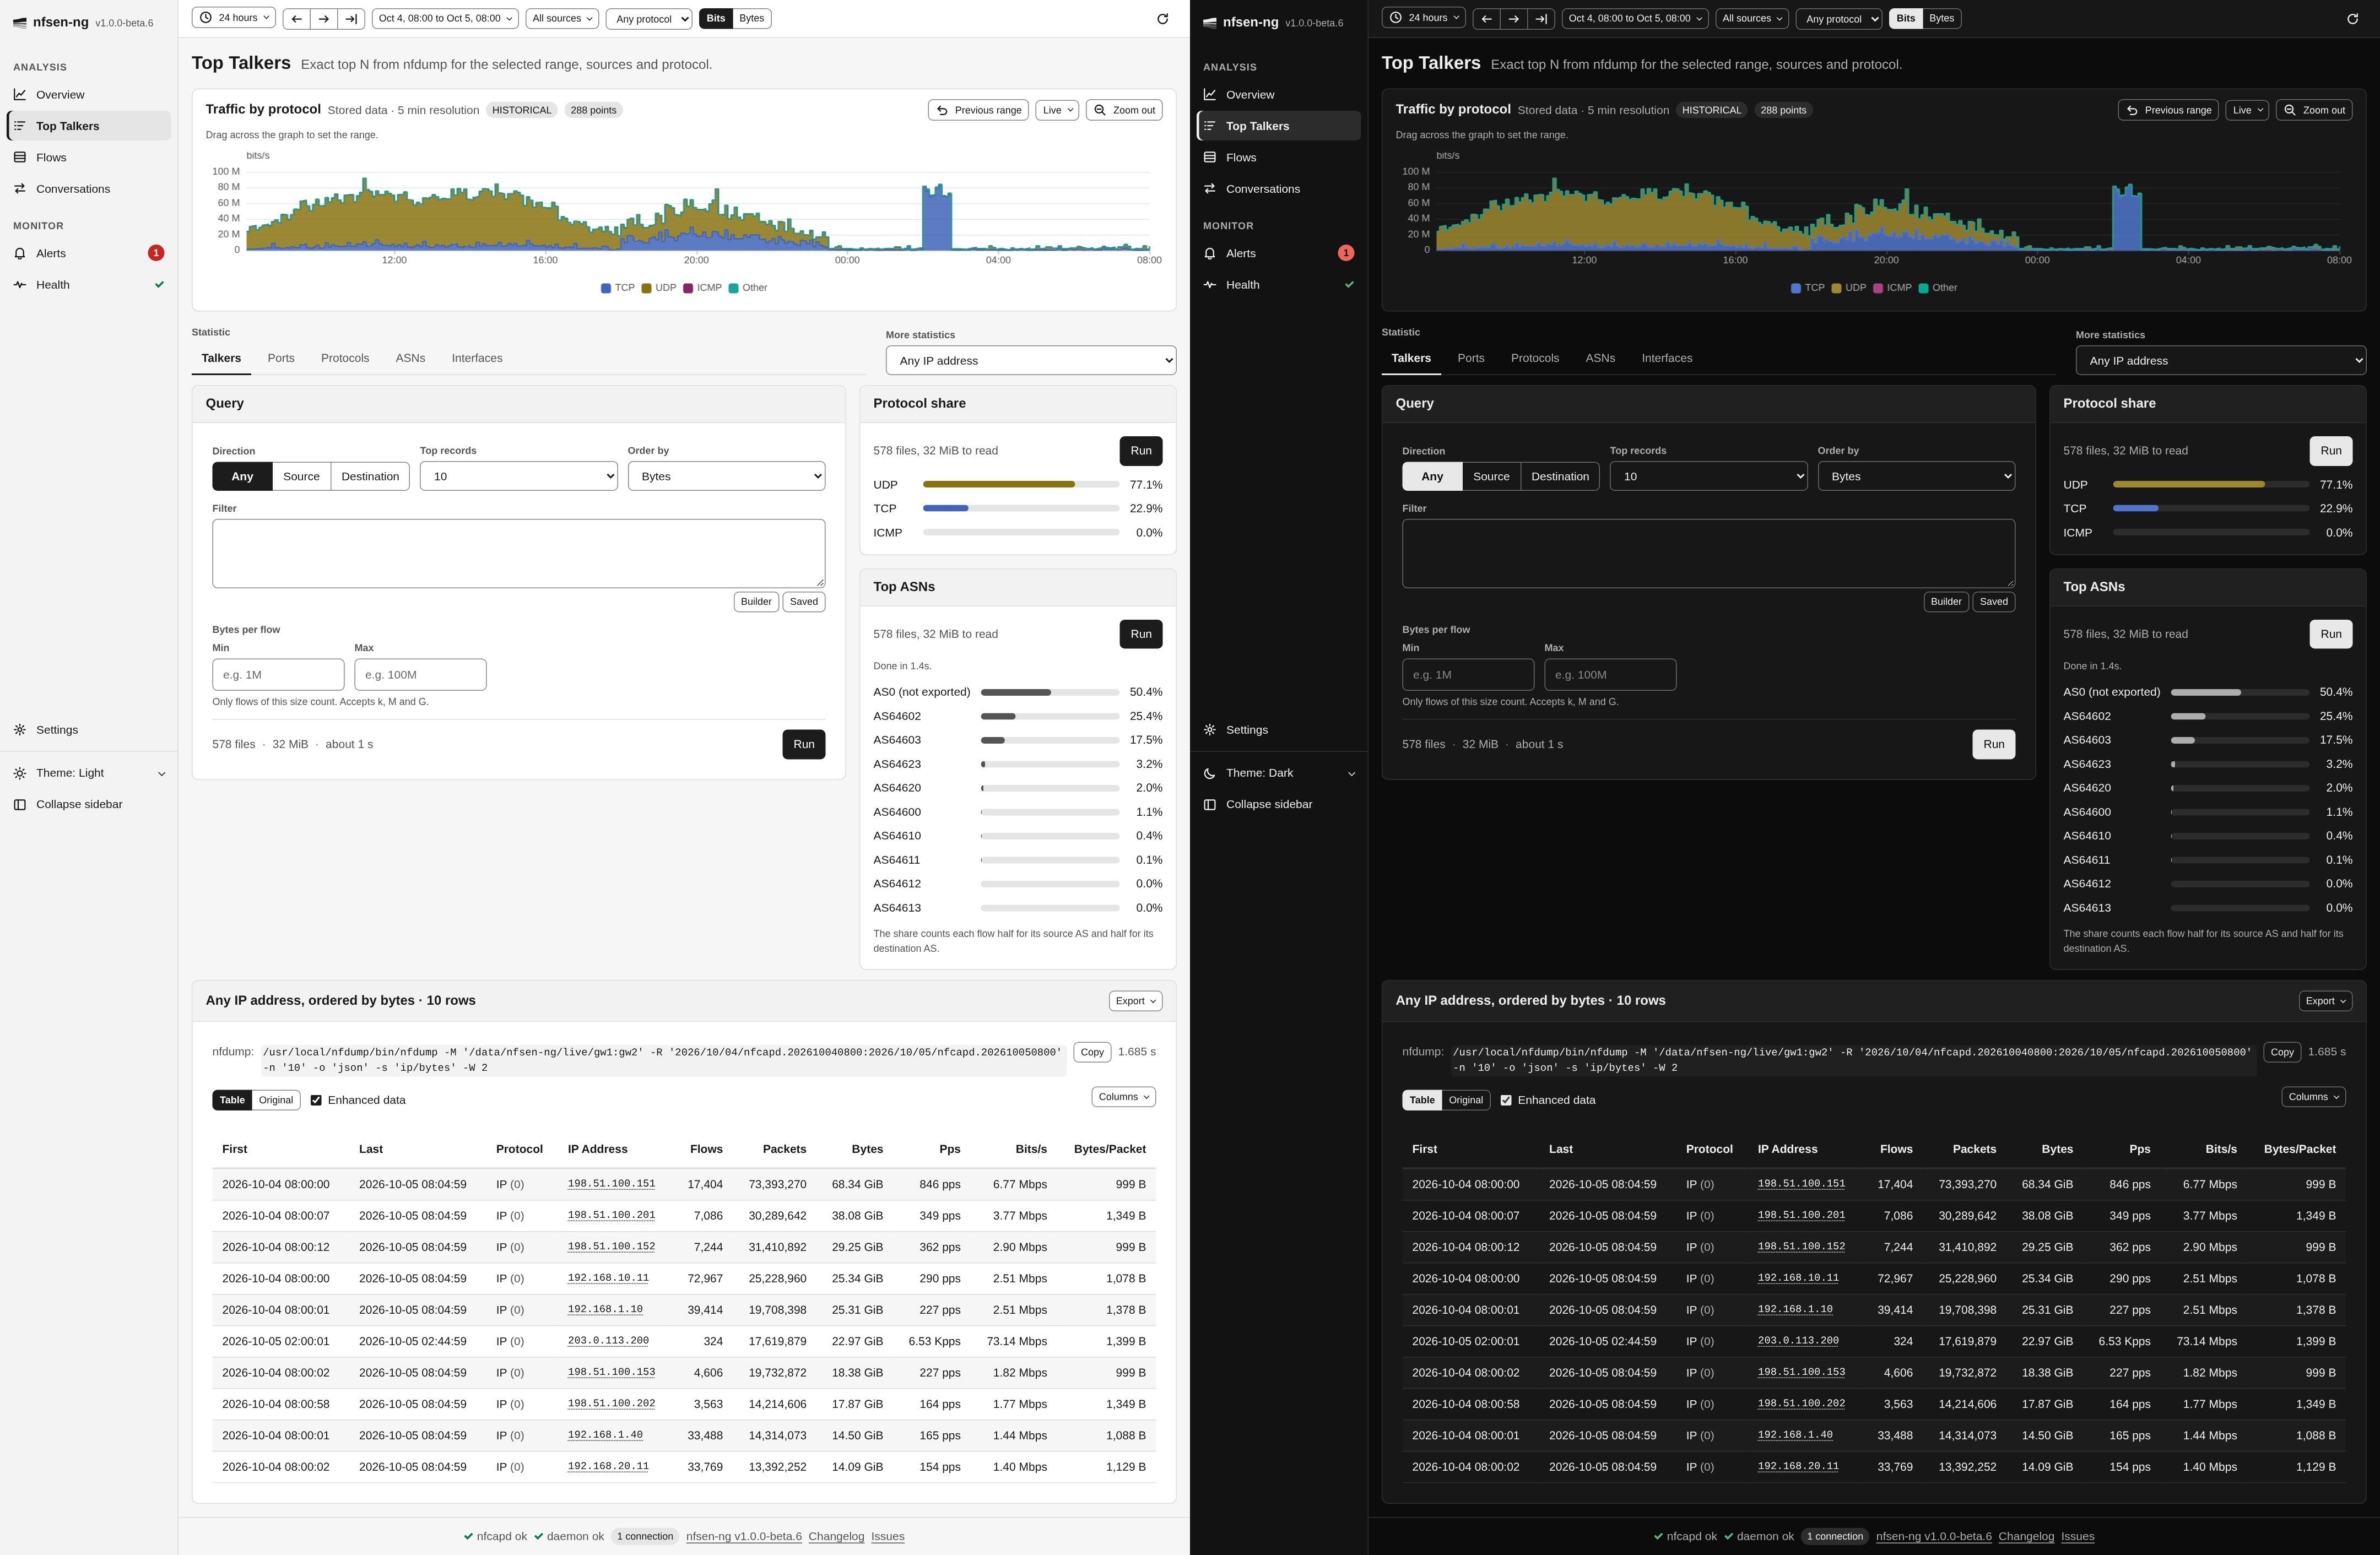Screen dimensions: 2380x1555
Task: Open Overview in light theme sidebar
Action: [89, 95]
